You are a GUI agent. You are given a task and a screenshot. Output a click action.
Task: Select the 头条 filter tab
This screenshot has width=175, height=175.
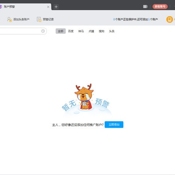112,31
